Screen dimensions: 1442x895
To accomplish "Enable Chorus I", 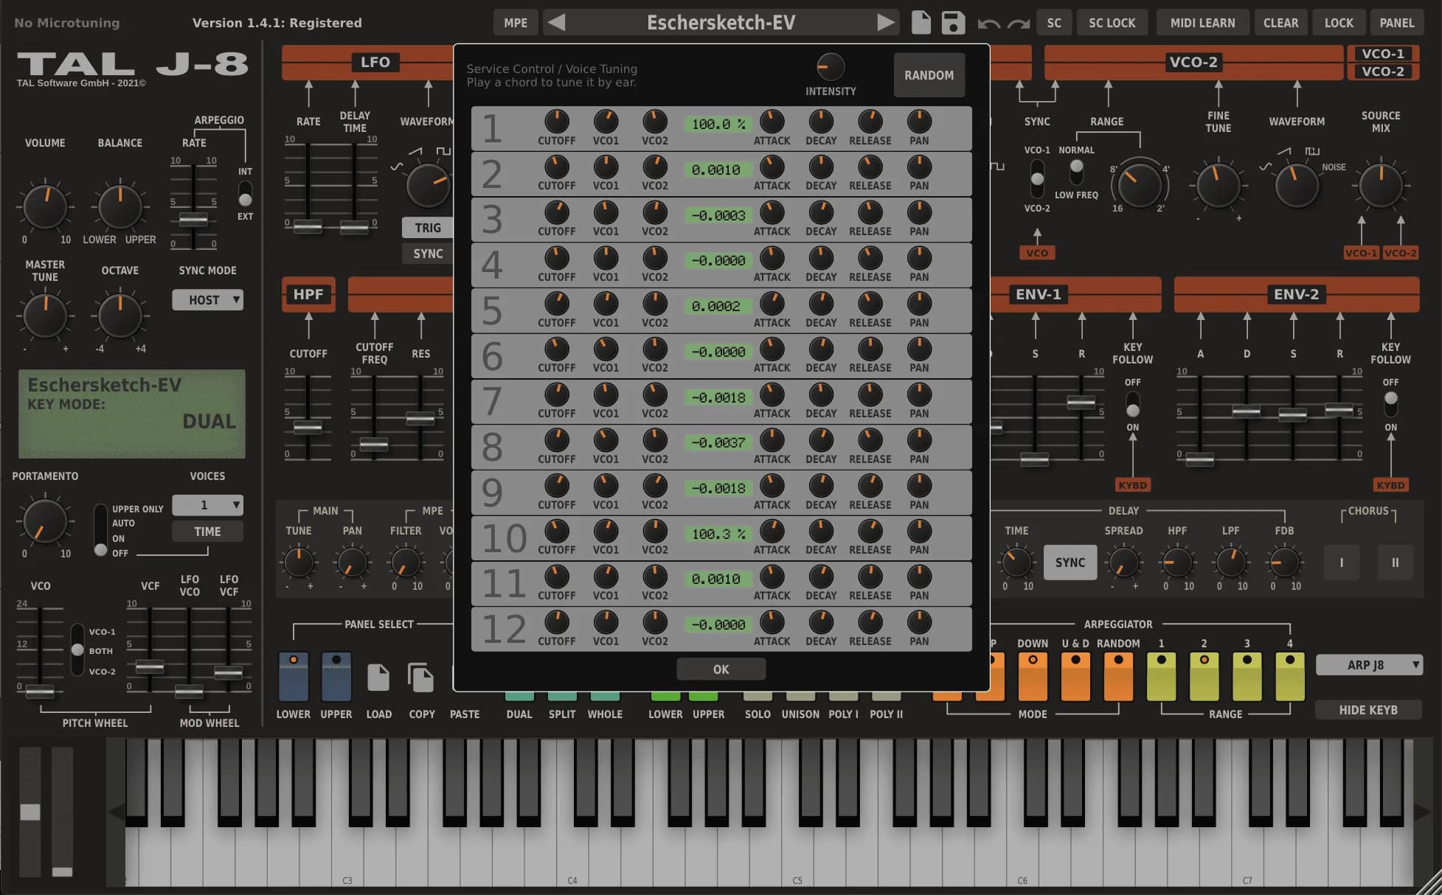I will point(1342,563).
